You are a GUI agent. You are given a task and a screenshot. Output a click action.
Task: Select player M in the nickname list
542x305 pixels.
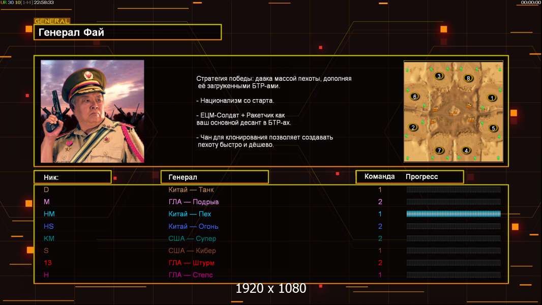tap(47, 202)
